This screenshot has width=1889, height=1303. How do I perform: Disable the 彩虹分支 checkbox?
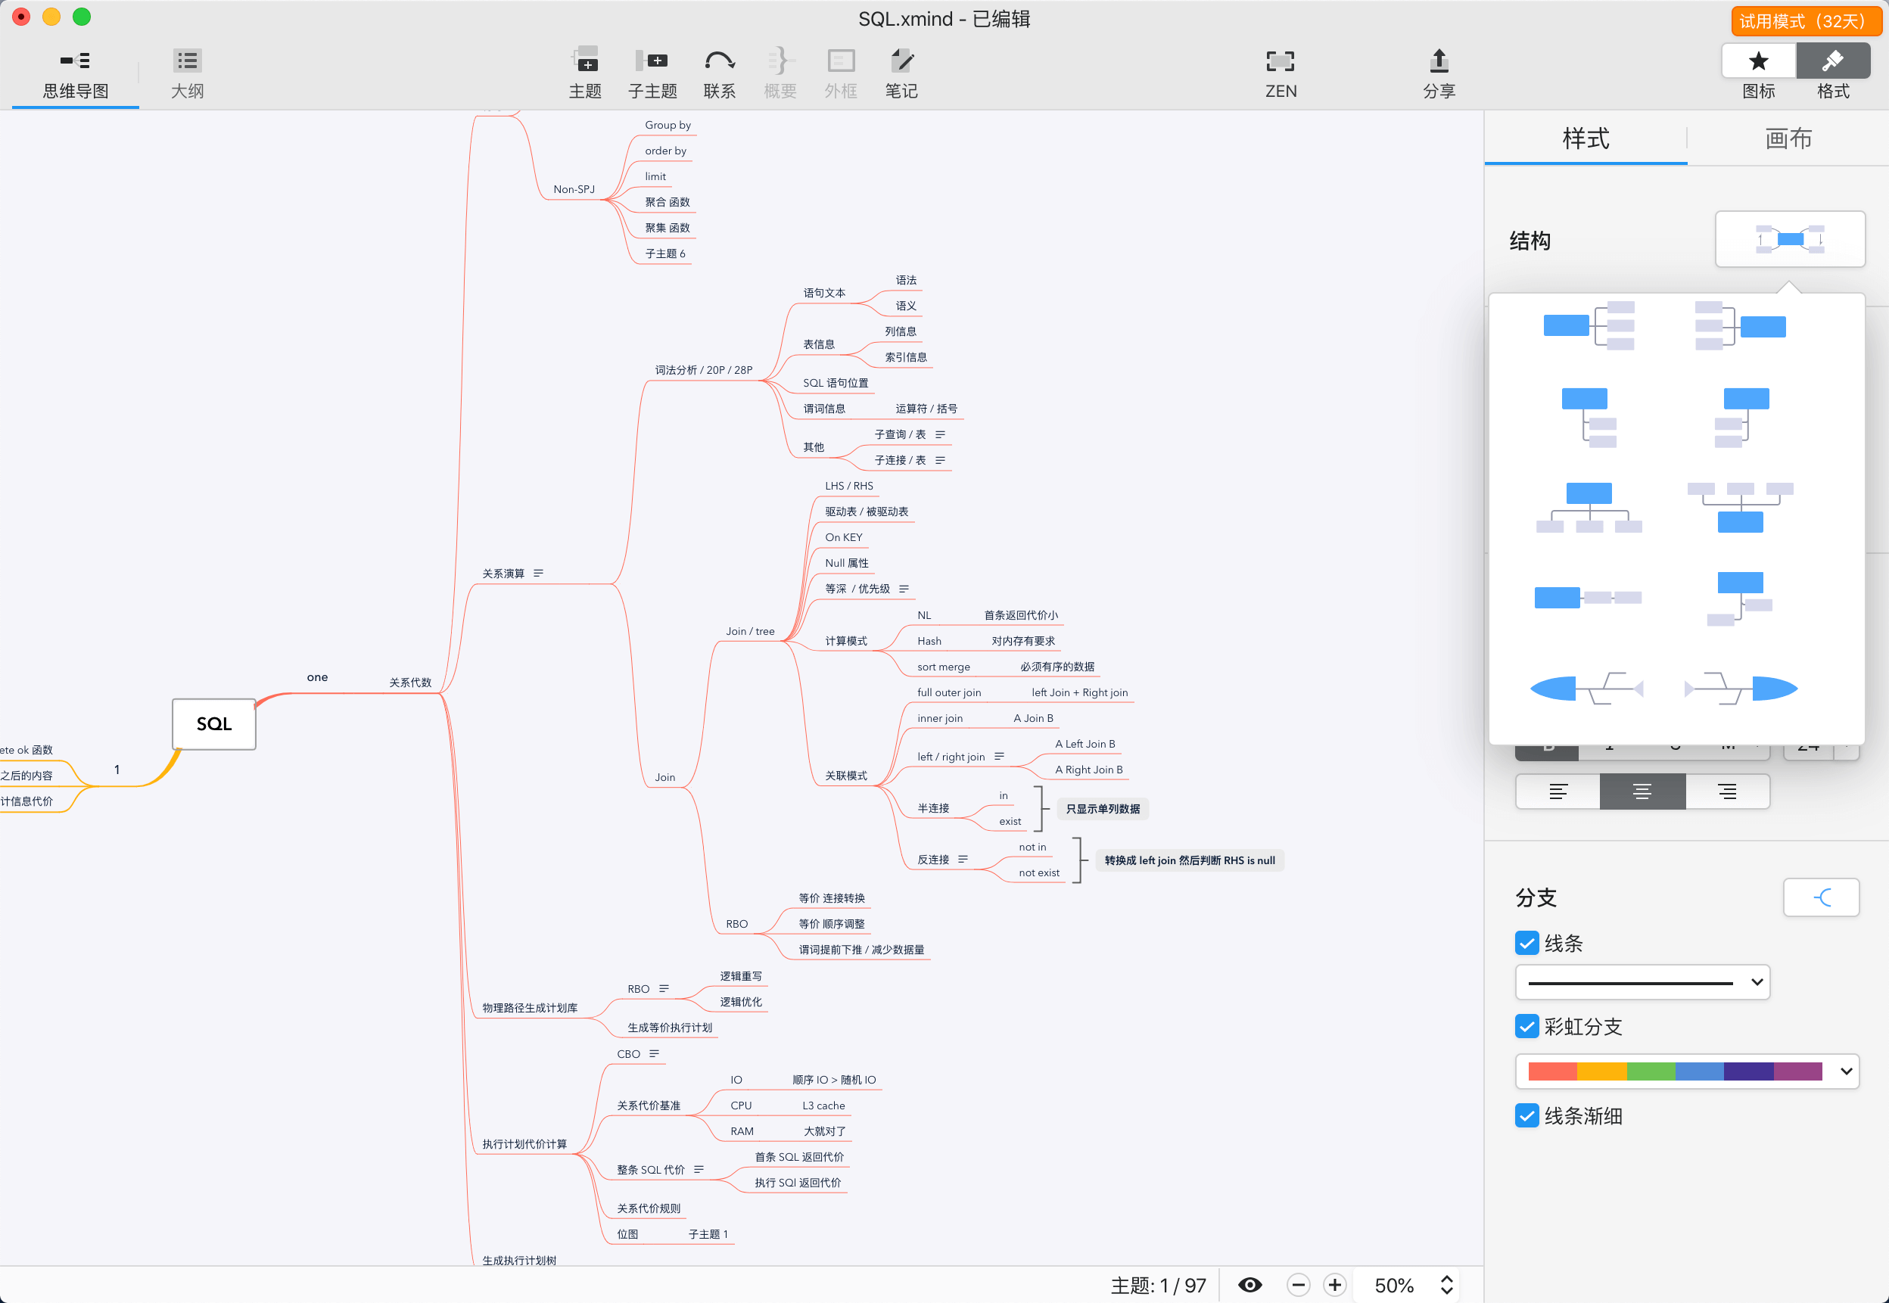coord(1526,1026)
